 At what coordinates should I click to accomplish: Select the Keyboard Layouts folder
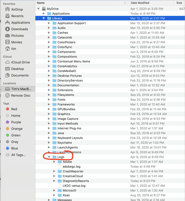(70, 138)
